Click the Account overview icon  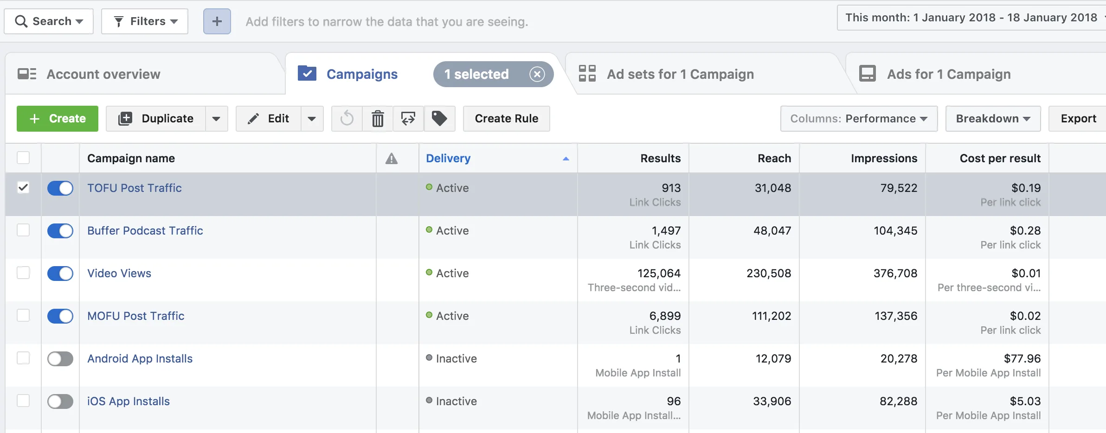[26, 73]
